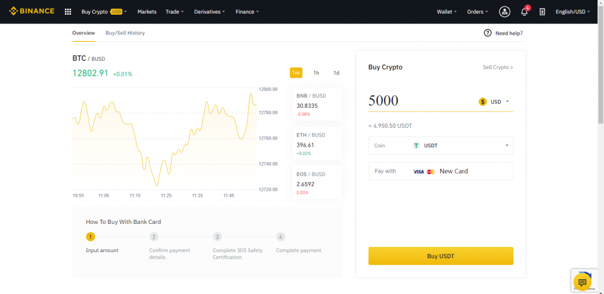
Task: Expand the Derivatives dropdown menu
Action: (x=209, y=12)
